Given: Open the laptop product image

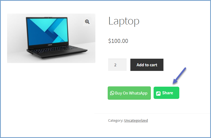Looking at the screenshot, I should point(51,38).
